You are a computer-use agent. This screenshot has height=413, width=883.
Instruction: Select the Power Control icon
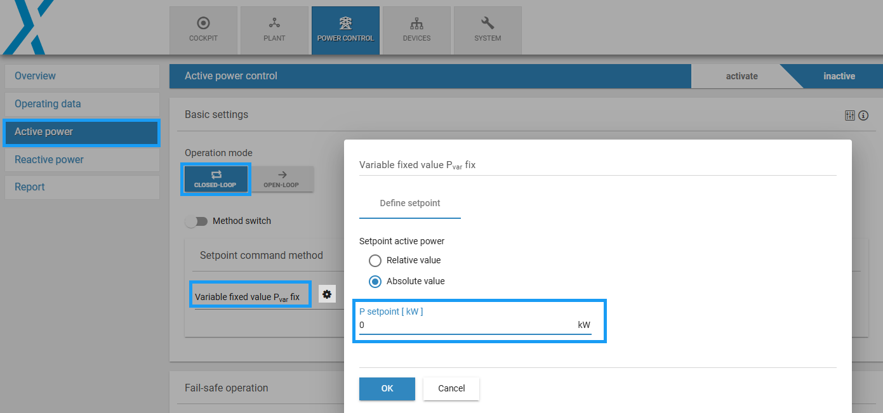345,30
